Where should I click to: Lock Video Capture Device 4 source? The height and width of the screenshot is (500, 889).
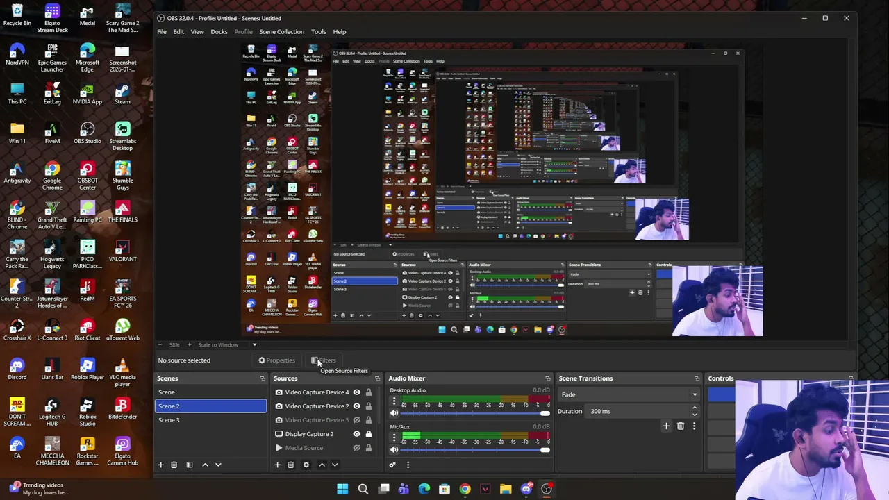(369, 392)
